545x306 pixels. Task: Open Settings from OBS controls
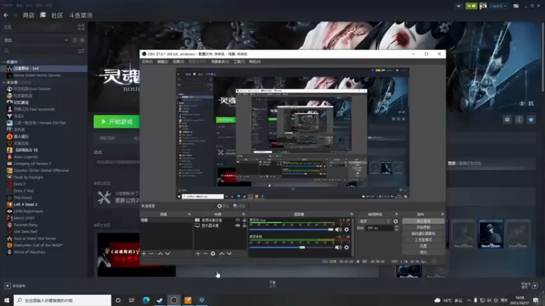tap(423, 246)
